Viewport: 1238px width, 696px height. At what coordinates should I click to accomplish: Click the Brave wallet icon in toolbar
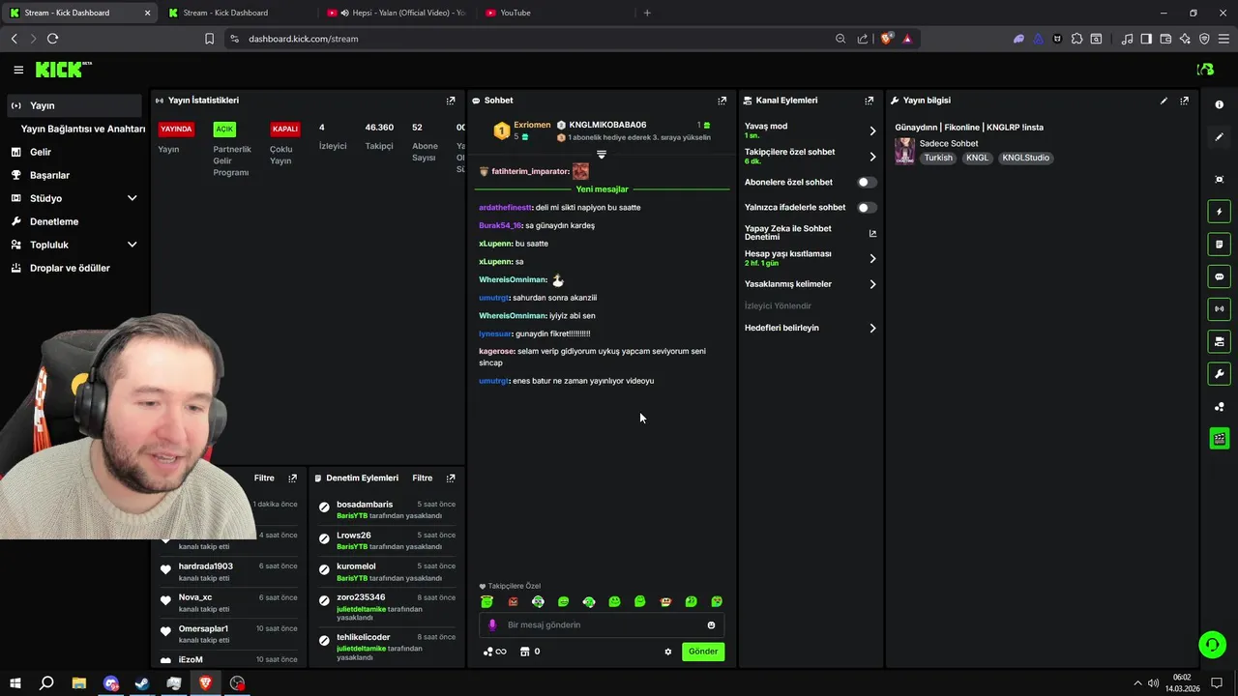coord(1165,39)
